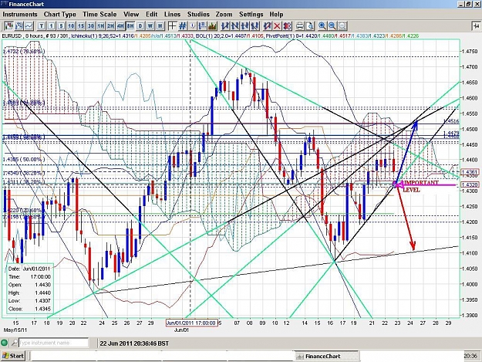Open the View menu
Image resolution: width=482 pixels, height=362 pixels.
131,14
